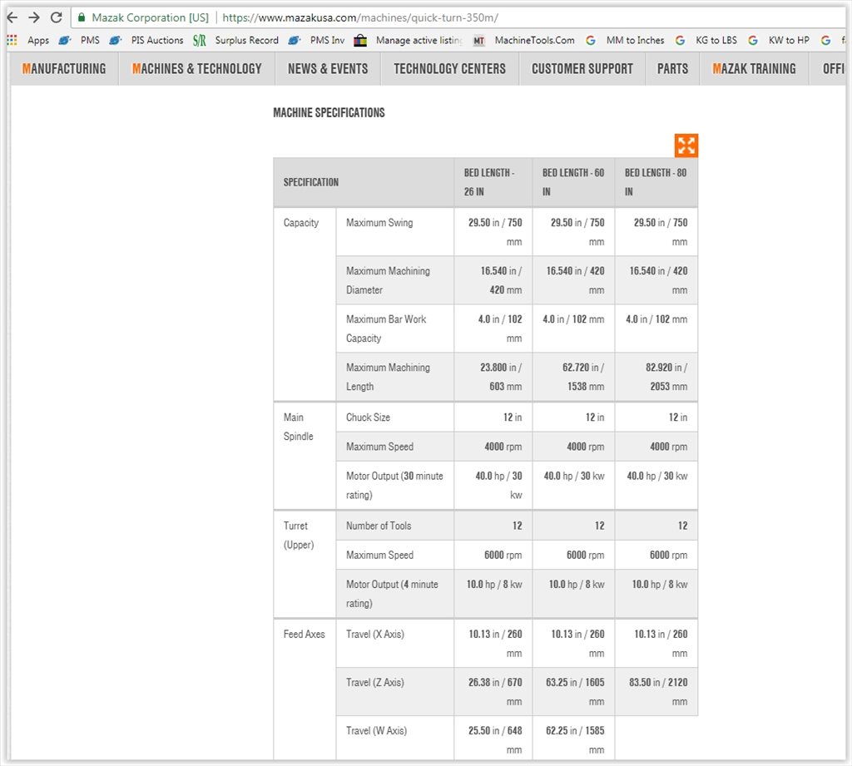Click the Specification column header

(x=364, y=182)
